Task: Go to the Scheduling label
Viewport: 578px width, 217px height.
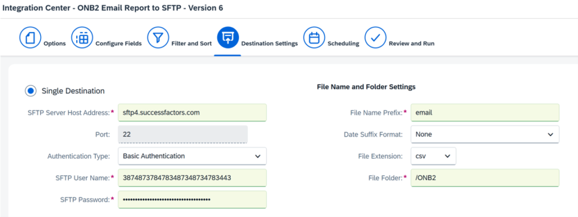Action: click(x=343, y=44)
